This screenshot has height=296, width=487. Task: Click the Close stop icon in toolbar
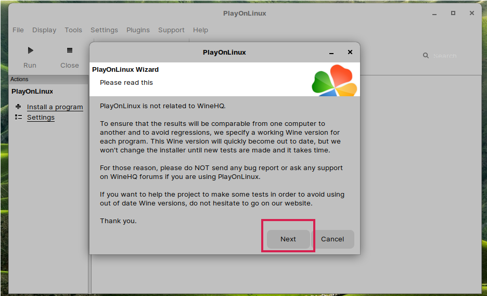[70, 50]
